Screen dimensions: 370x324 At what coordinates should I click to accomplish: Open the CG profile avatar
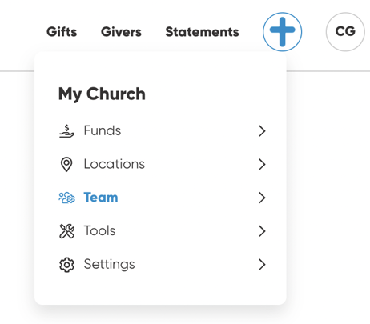point(345,32)
